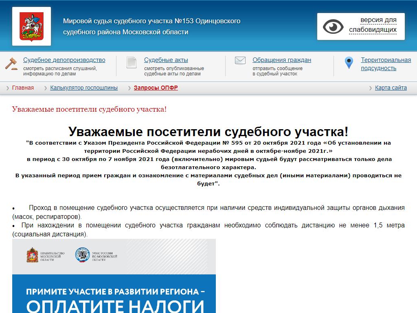This screenshot has width=417, height=313.
Task: Switch to версия для слабовидящих
Action: [x=372, y=25]
